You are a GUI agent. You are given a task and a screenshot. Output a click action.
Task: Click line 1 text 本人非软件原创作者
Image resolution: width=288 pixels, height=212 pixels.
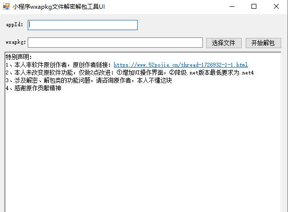click(x=40, y=65)
